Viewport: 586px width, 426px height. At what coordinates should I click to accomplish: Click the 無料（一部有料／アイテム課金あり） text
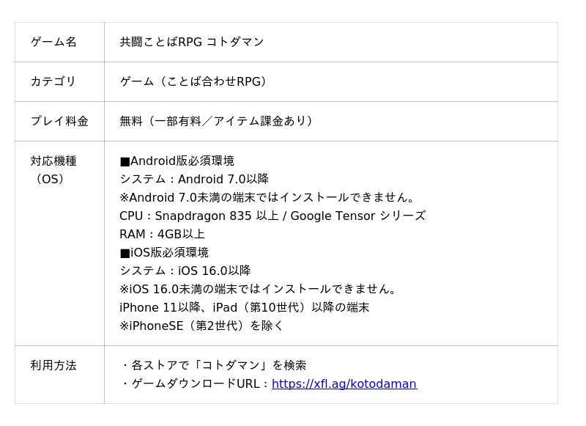[x=215, y=121]
